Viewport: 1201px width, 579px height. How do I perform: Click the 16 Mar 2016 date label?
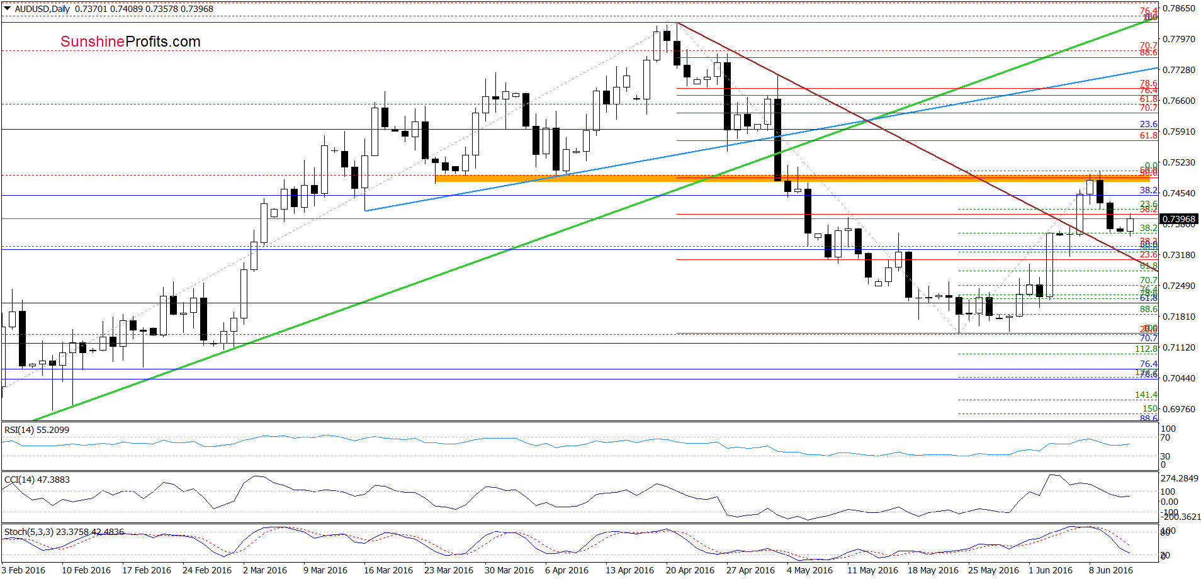pos(388,570)
